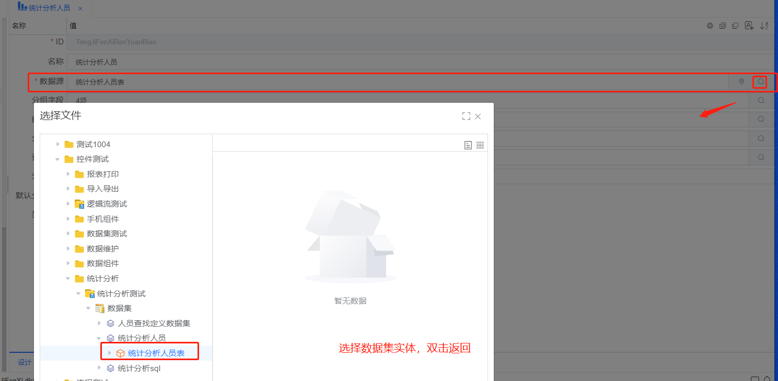Collapse the 控件测试 folder
Viewport: 778px width, 381px height.
tap(58, 159)
